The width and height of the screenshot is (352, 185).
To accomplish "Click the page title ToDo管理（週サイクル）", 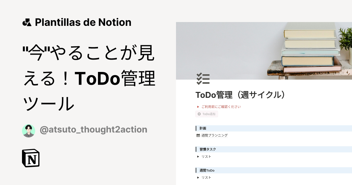I will (241, 95).
